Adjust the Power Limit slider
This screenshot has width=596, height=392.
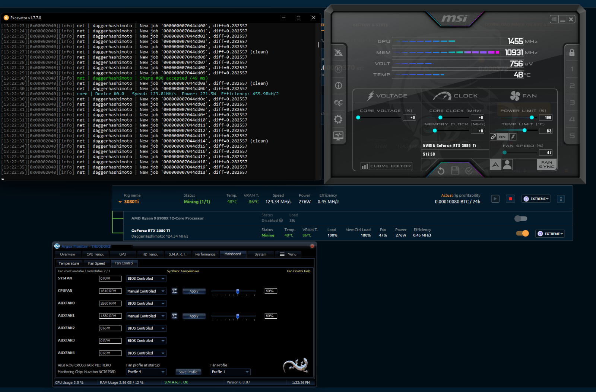tap(516, 118)
